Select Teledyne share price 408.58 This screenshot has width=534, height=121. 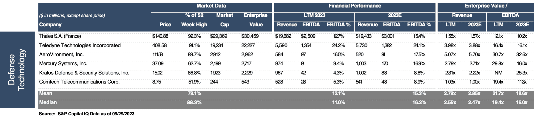click(x=160, y=46)
